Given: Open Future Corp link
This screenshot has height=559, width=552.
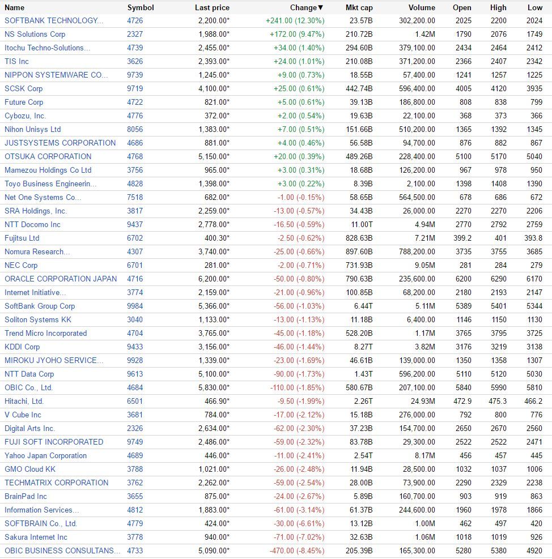Looking at the screenshot, I should (x=24, y=103).
